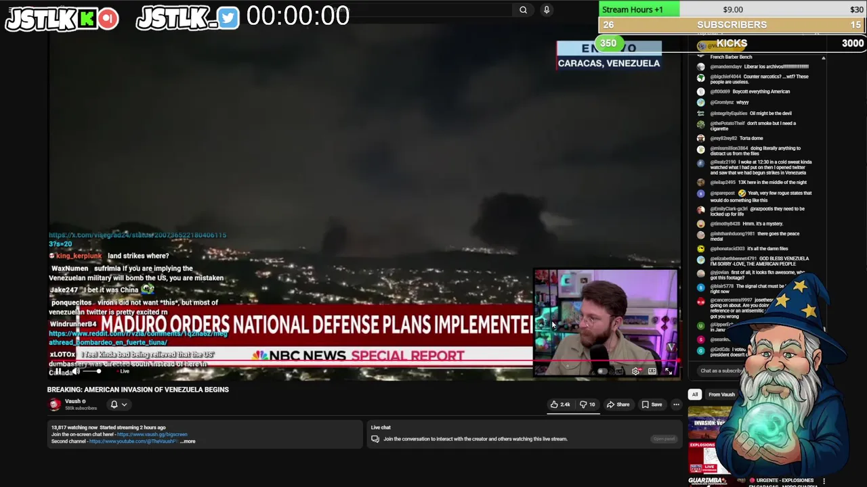Click the 580k subscribers count
Image resolution: width=867 pixels, height=487 pixels.
[81, 409]
